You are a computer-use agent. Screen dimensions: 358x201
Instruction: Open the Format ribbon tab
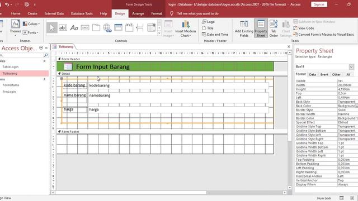point(157,13)
